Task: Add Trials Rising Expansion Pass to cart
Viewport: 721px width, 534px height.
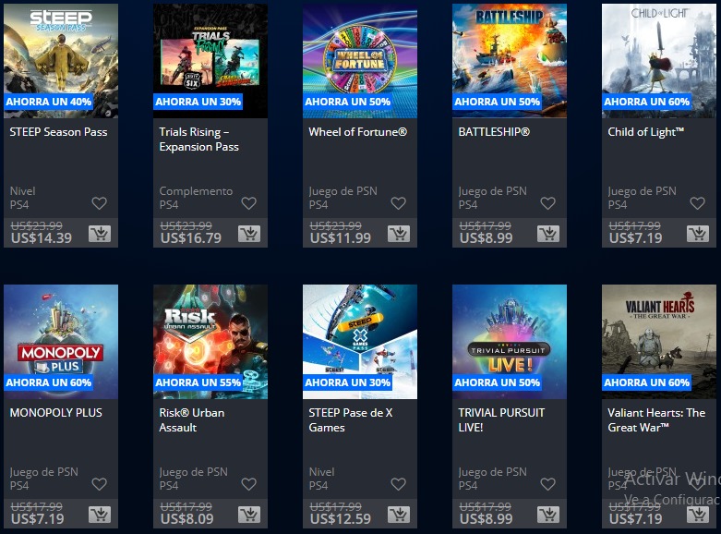Action: [x=249, y=234]
